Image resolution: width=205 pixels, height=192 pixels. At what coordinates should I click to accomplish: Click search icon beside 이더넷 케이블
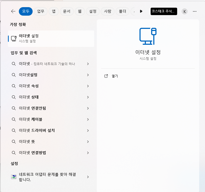point(14,119)
